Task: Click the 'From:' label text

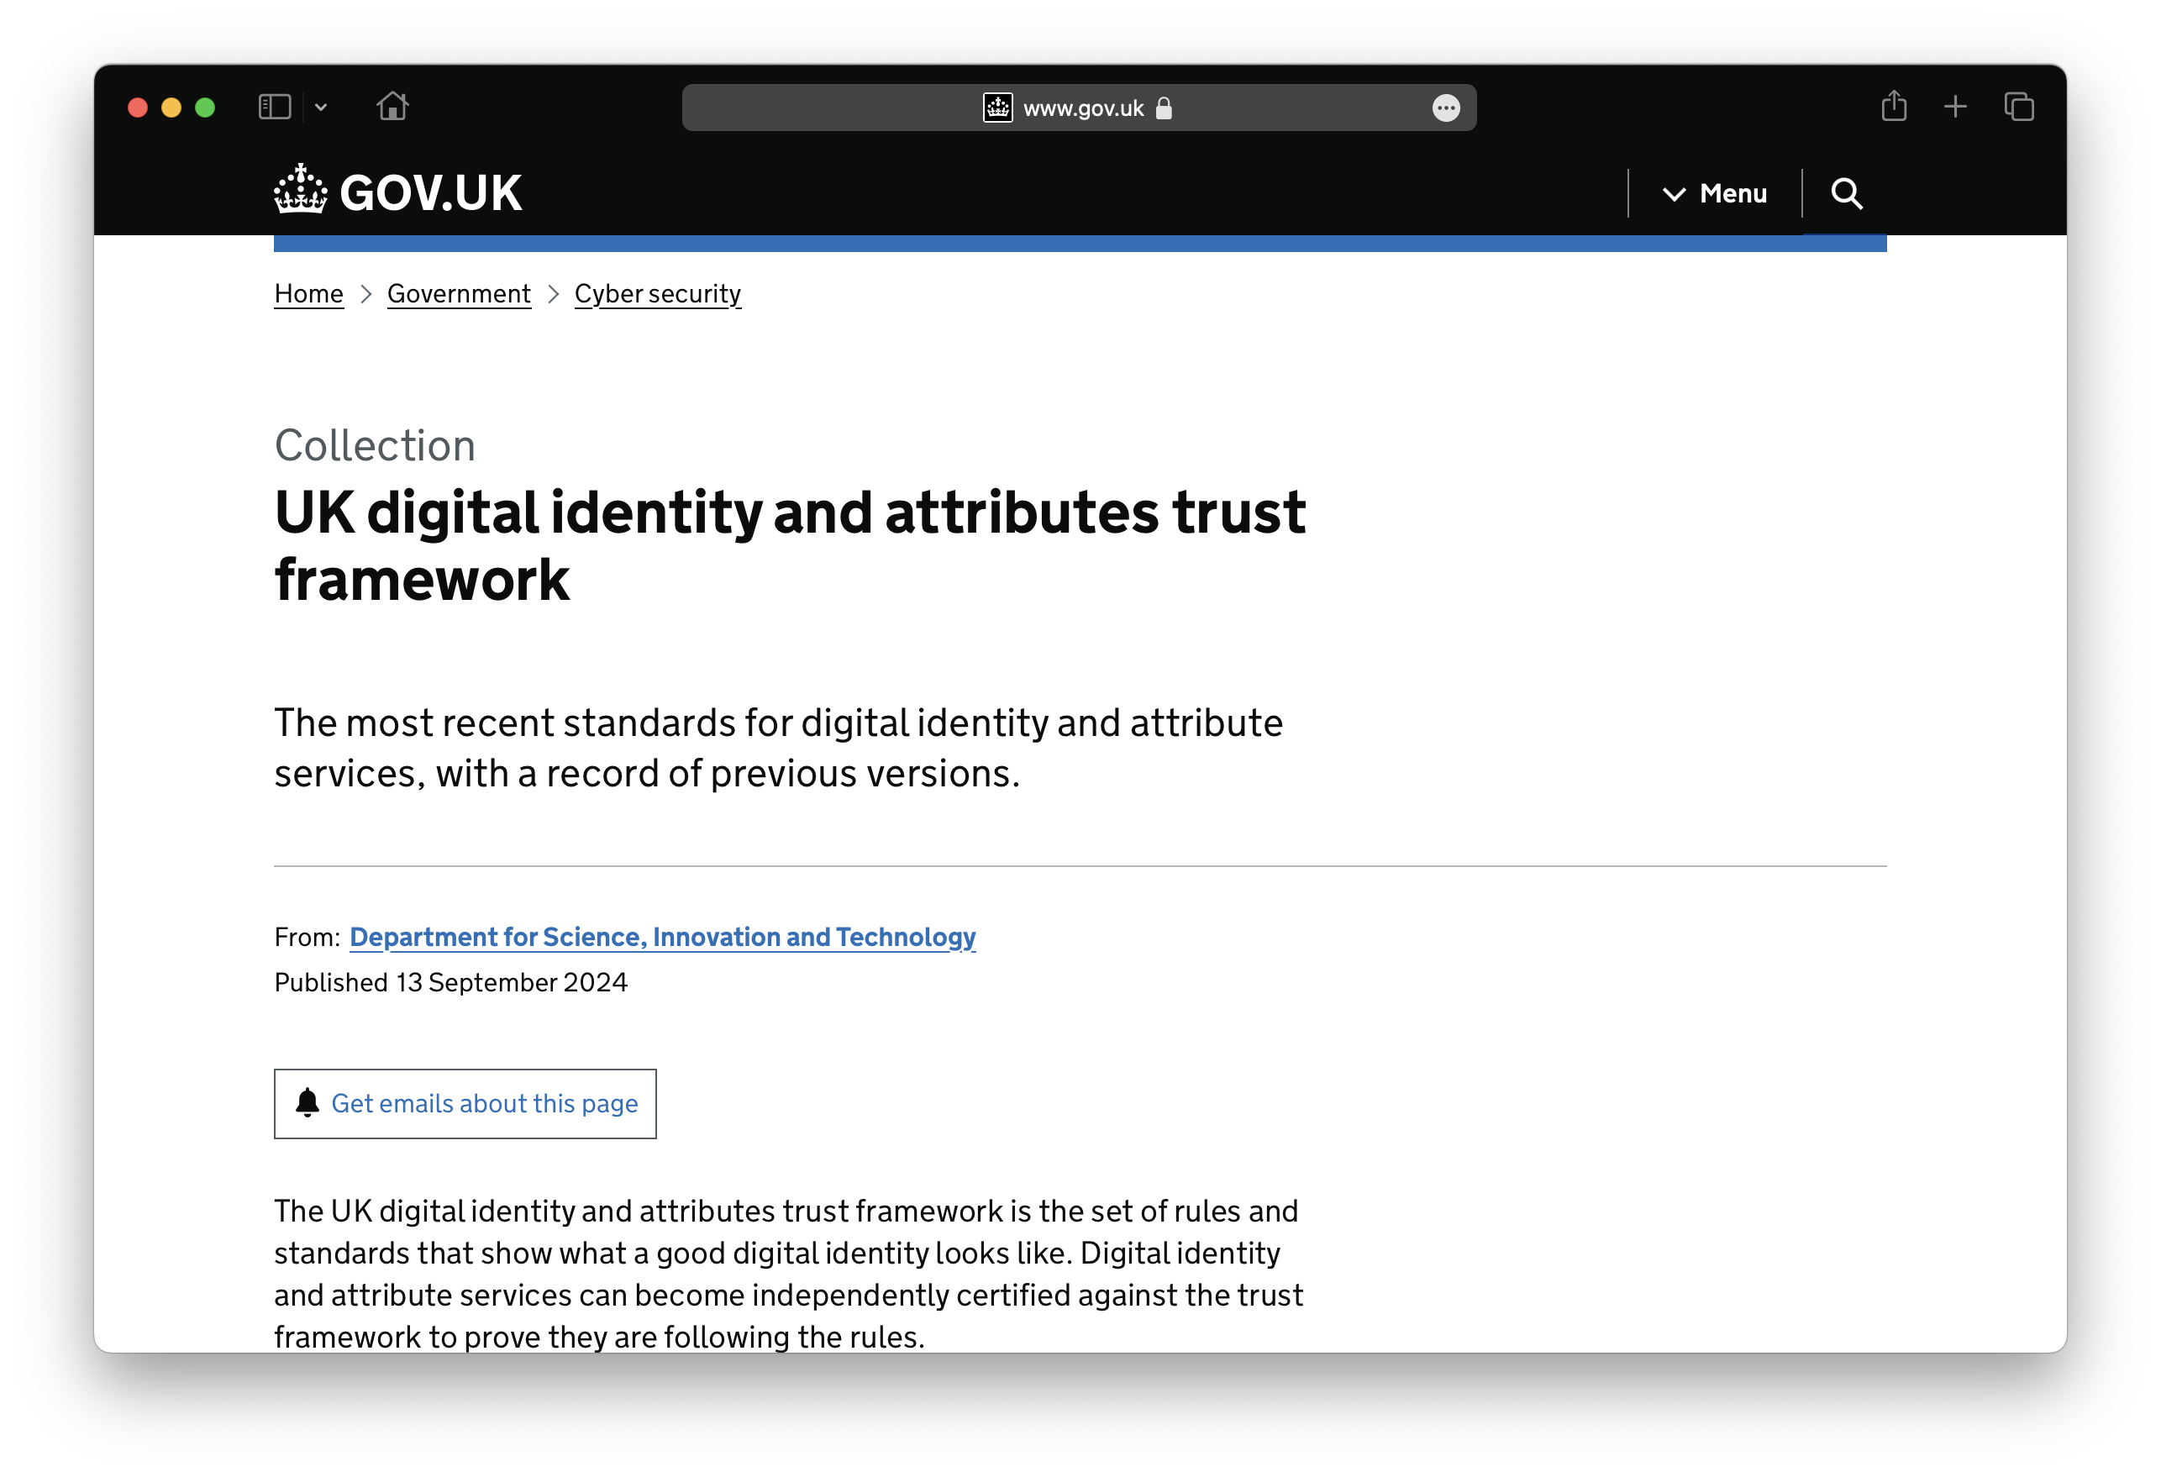Action: (x=307, y=937)
